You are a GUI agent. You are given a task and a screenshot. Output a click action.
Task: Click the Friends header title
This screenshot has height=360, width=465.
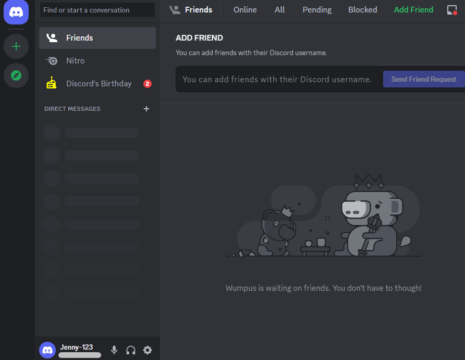(x=199, y=10)
